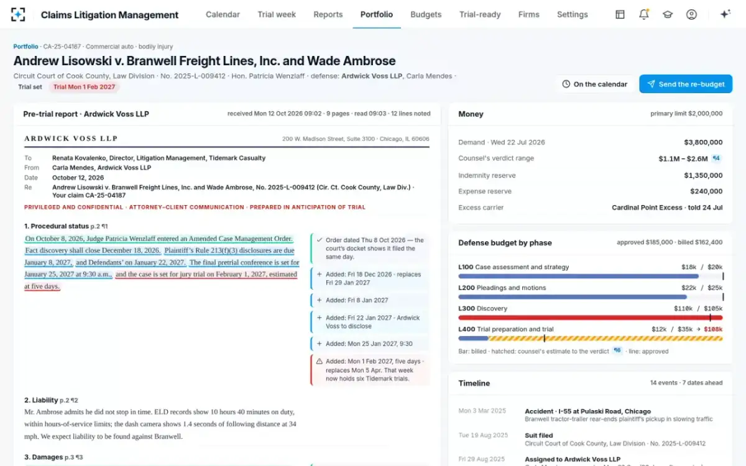Image resolution: width=746 pixels, height=466 pixels.
Task: Follow the Portfolio breadcrumb link
Action: [x=26, y=47]
